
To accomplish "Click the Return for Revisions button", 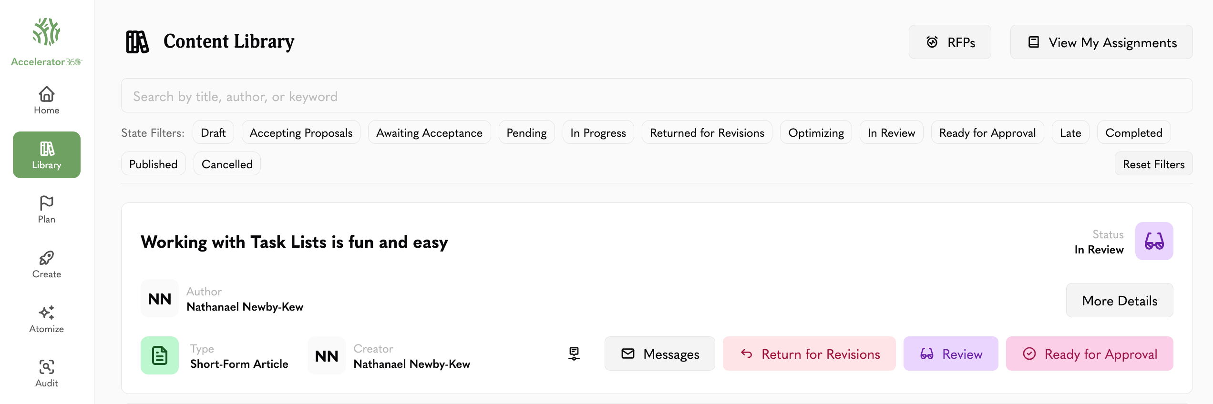I will point(809,353).
